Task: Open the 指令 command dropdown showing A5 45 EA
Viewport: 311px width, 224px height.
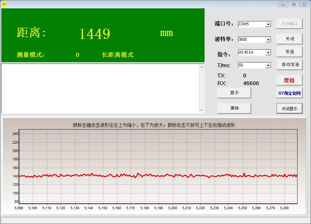Action: click(269, 52)
